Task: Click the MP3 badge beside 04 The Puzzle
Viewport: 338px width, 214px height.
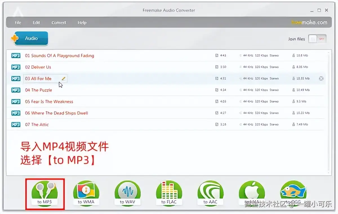Action: pos(16,90)
